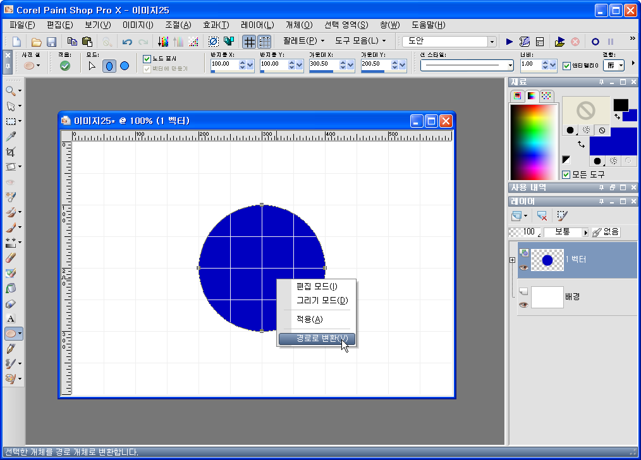Select the Crop tool

(11, 152)
